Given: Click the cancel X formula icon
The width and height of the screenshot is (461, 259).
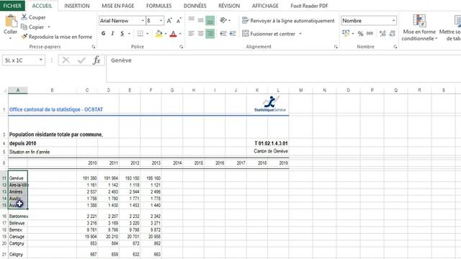Looking at the screenshot, I should pyautogui.click(x=66, y=60).
